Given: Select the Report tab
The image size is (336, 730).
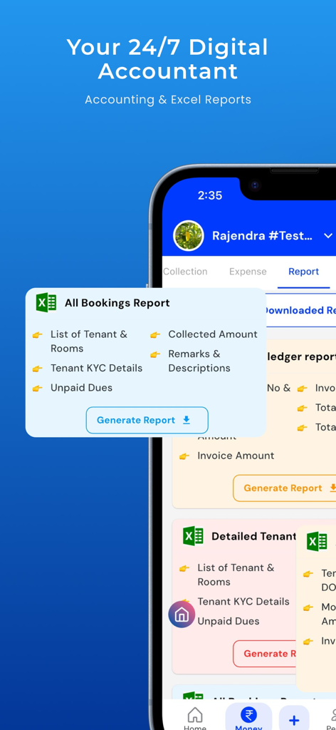Looking at the screenshot, I should click(303, 272).
